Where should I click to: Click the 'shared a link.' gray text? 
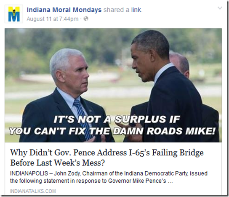pyautogui.click(x=123, y=10)
